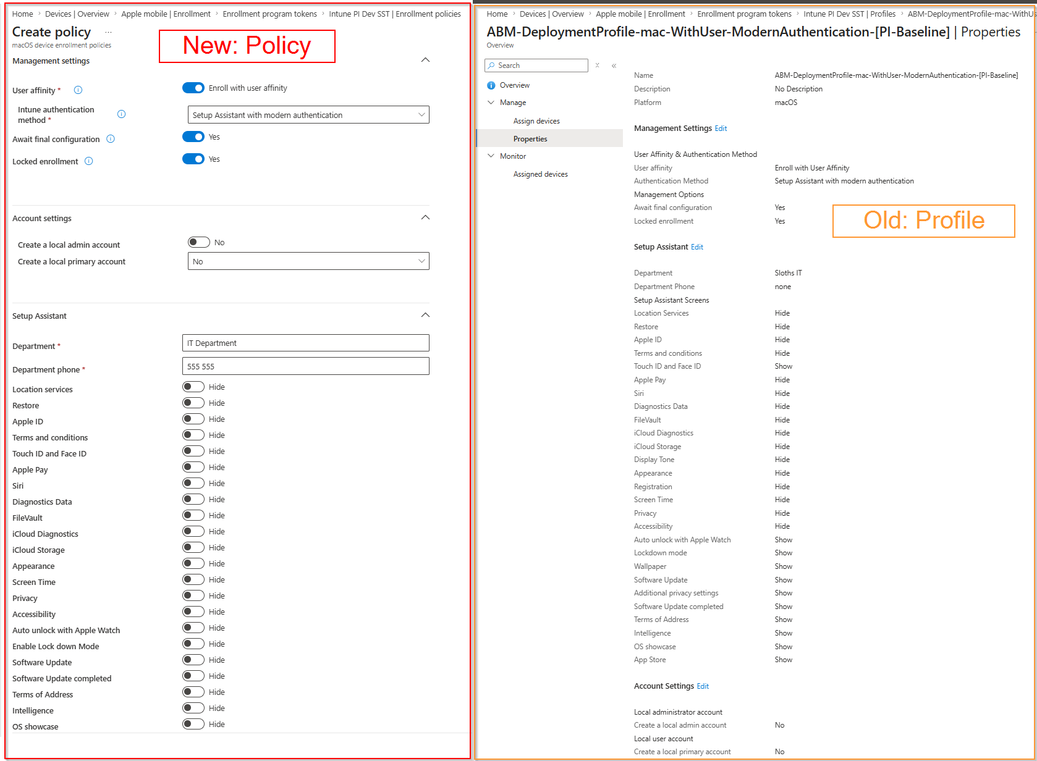Viewport: 1037px width, 761px height.
Task: Toggle iCloud Diagnostics switch
Action: 193,531
